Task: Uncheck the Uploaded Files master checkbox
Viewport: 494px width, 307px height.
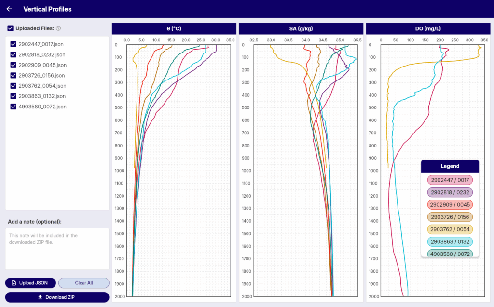Action: click(x=10, y=28)
